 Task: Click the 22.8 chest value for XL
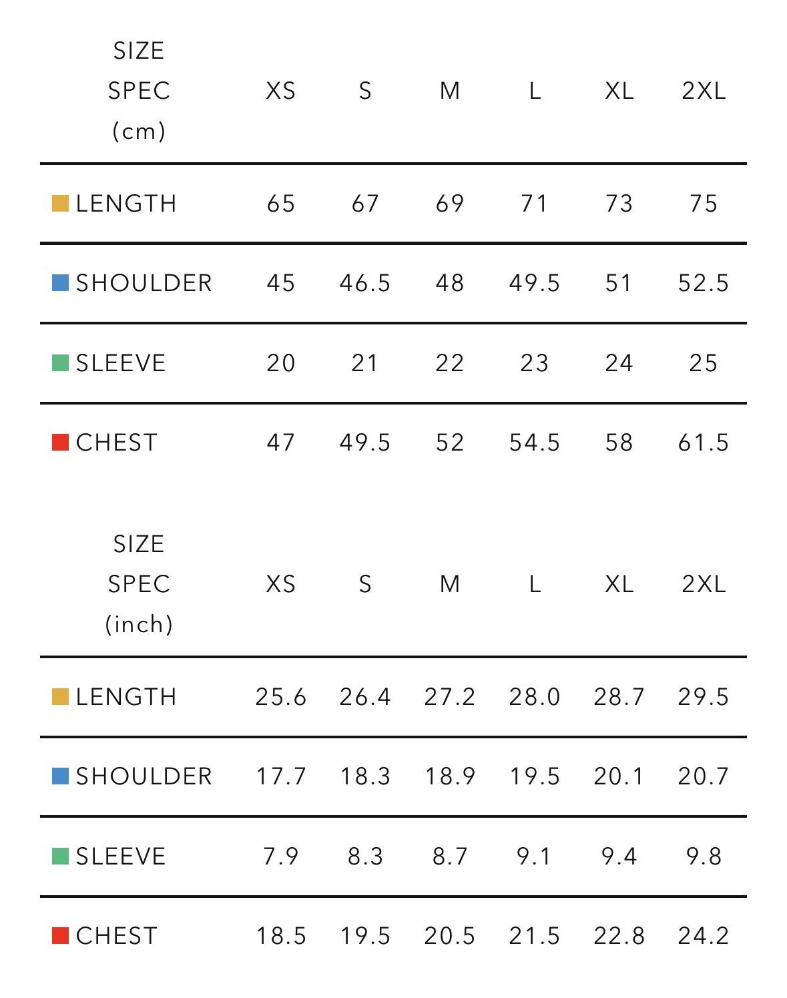[x=619, y=936]
